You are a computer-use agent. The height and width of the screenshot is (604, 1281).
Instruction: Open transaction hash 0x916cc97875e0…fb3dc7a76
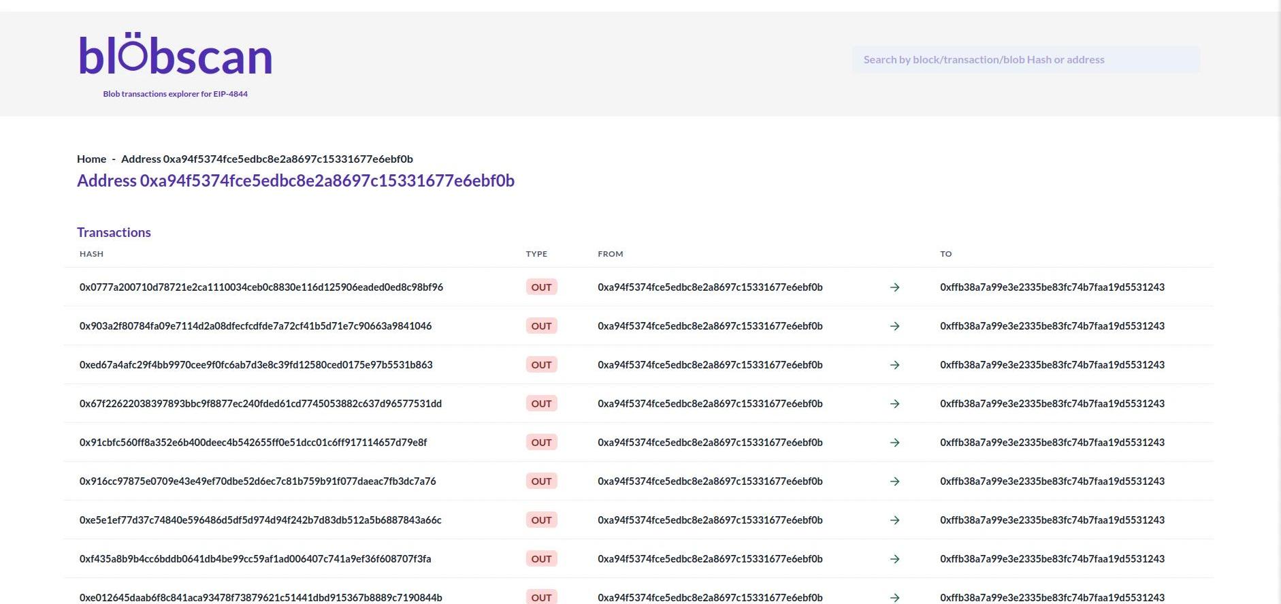click(258, 481)
